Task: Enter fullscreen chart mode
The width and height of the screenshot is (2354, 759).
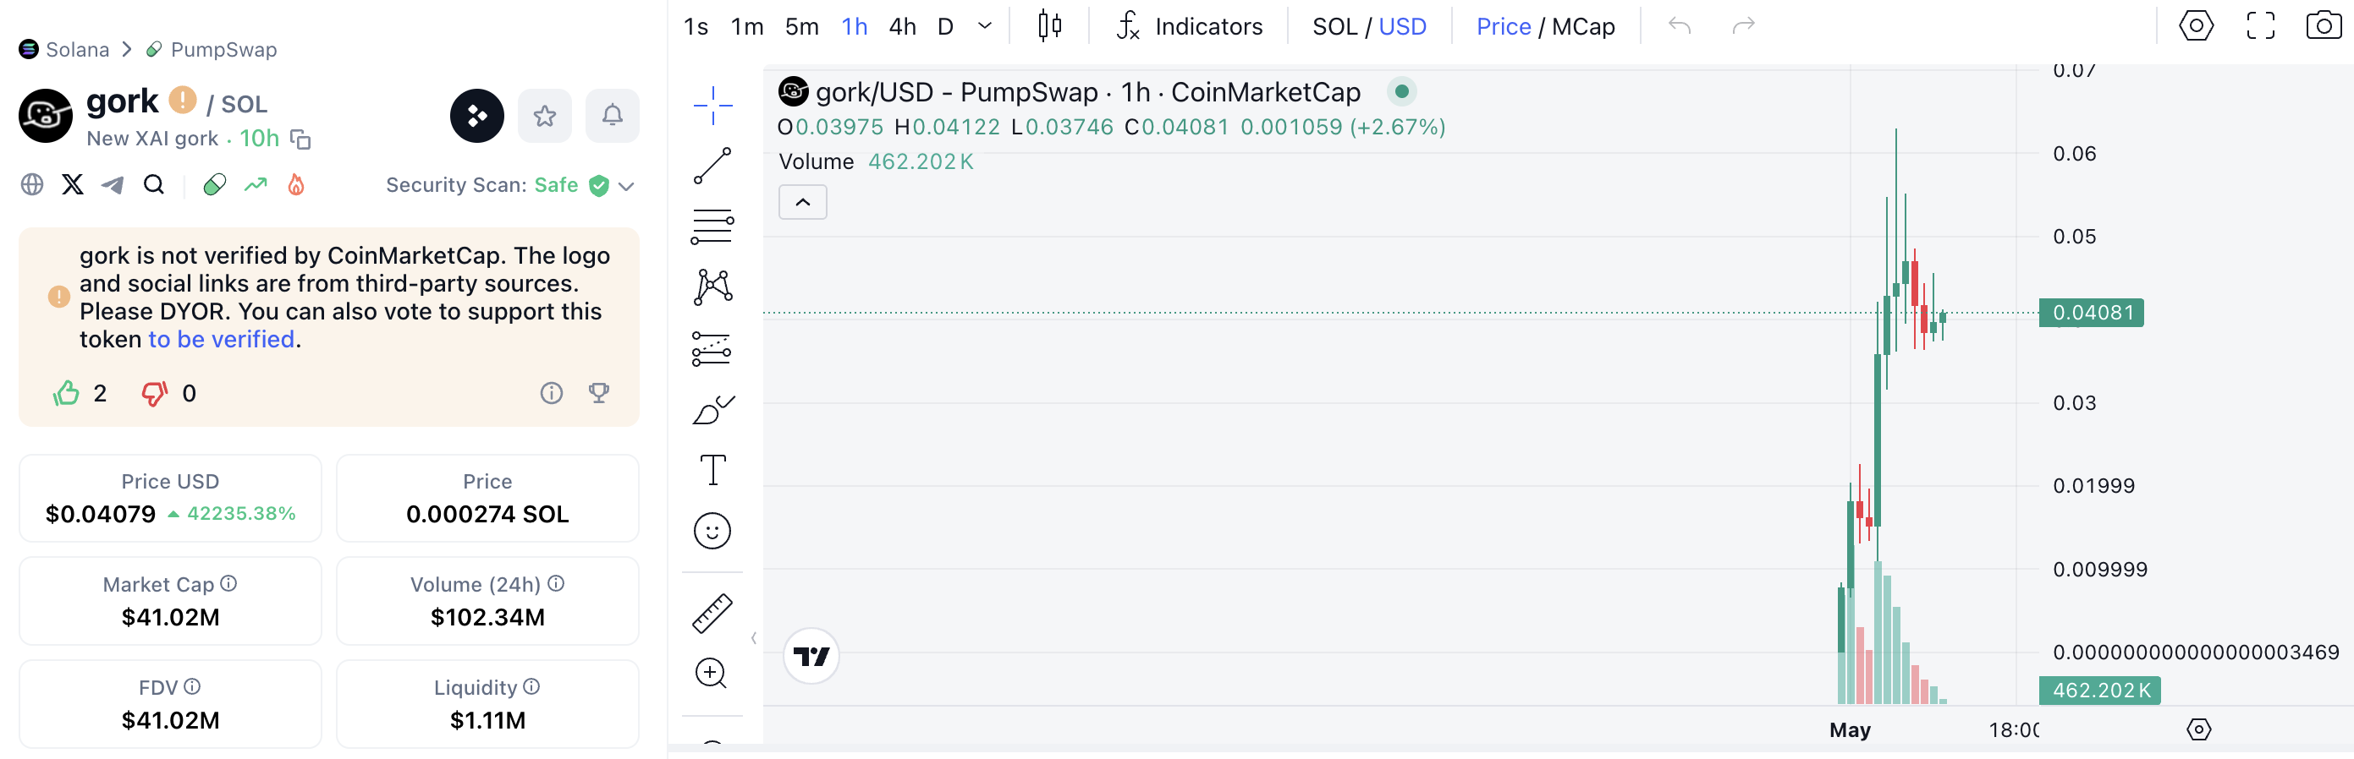Action: pyautogui.click(x=2261, y=25)
